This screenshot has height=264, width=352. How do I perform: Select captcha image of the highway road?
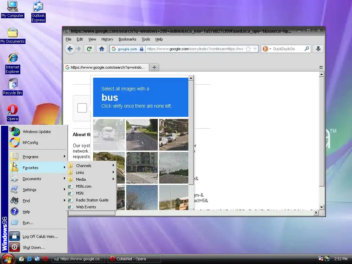tap(142, 135)
